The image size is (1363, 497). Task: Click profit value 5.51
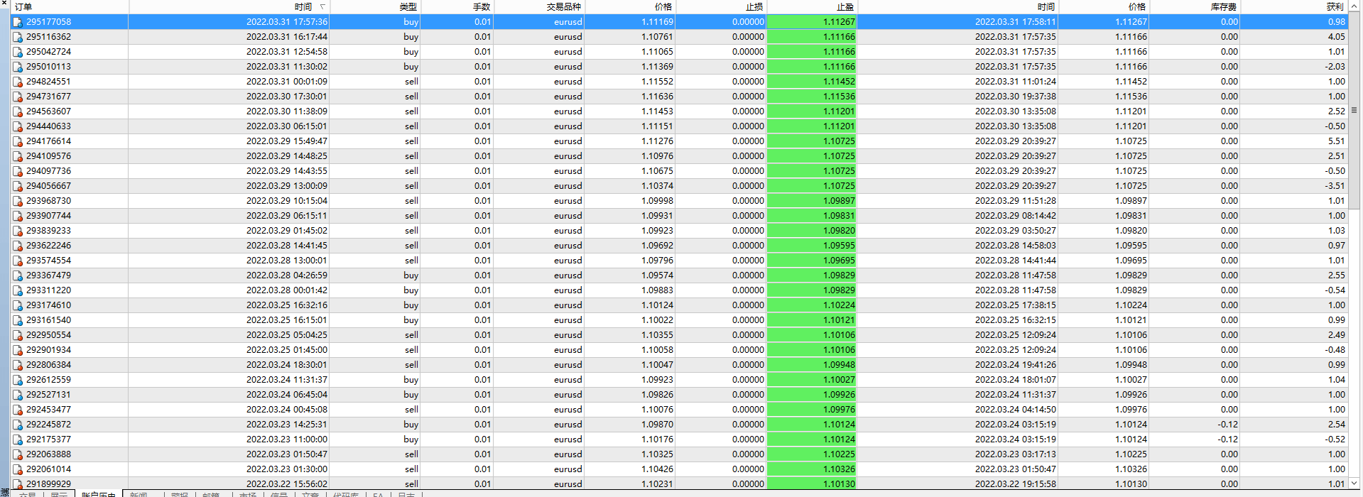(x=1336, y=141)
